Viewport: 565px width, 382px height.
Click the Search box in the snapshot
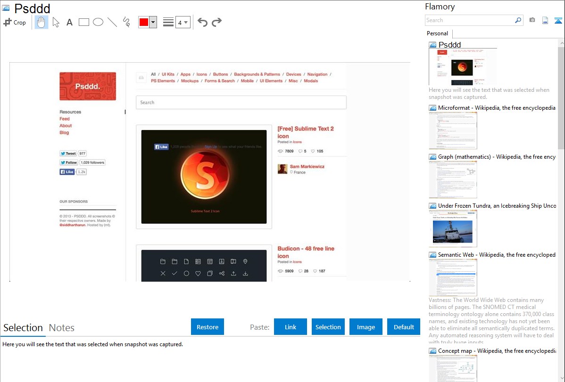pyautogui.click(x=241, y=102)
